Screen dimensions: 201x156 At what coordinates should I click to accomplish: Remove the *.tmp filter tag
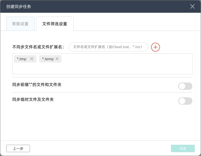pyautogui.click(x=32, y=59)
